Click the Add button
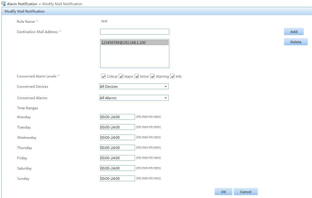 pyautogui.click(x=294, y=32)
